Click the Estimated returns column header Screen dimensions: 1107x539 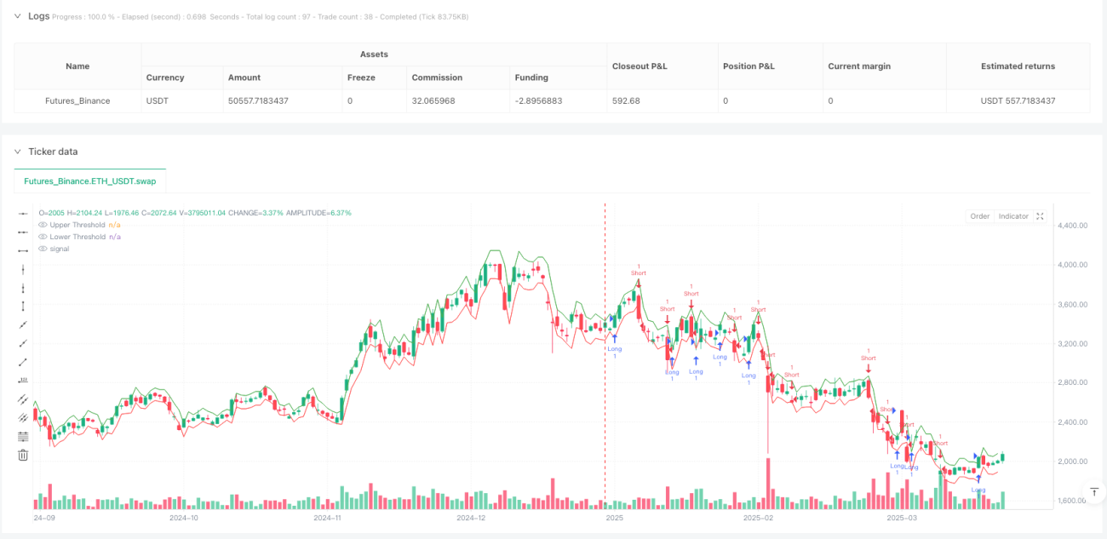tap(1018, 66)
